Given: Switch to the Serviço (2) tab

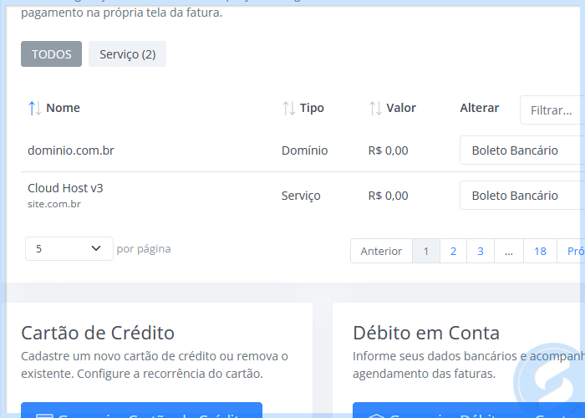Looking at the screenshot, I should [127, 54].
